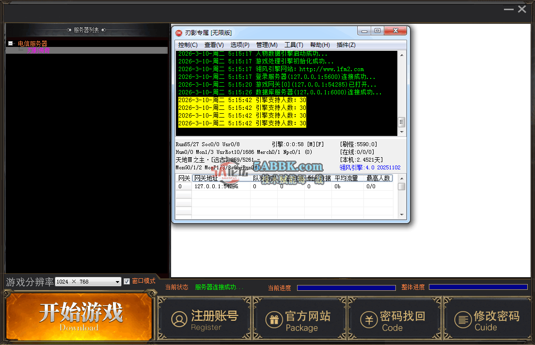
Task: Click the gift icon on 官方网站 button
Action: click(274, 318)
